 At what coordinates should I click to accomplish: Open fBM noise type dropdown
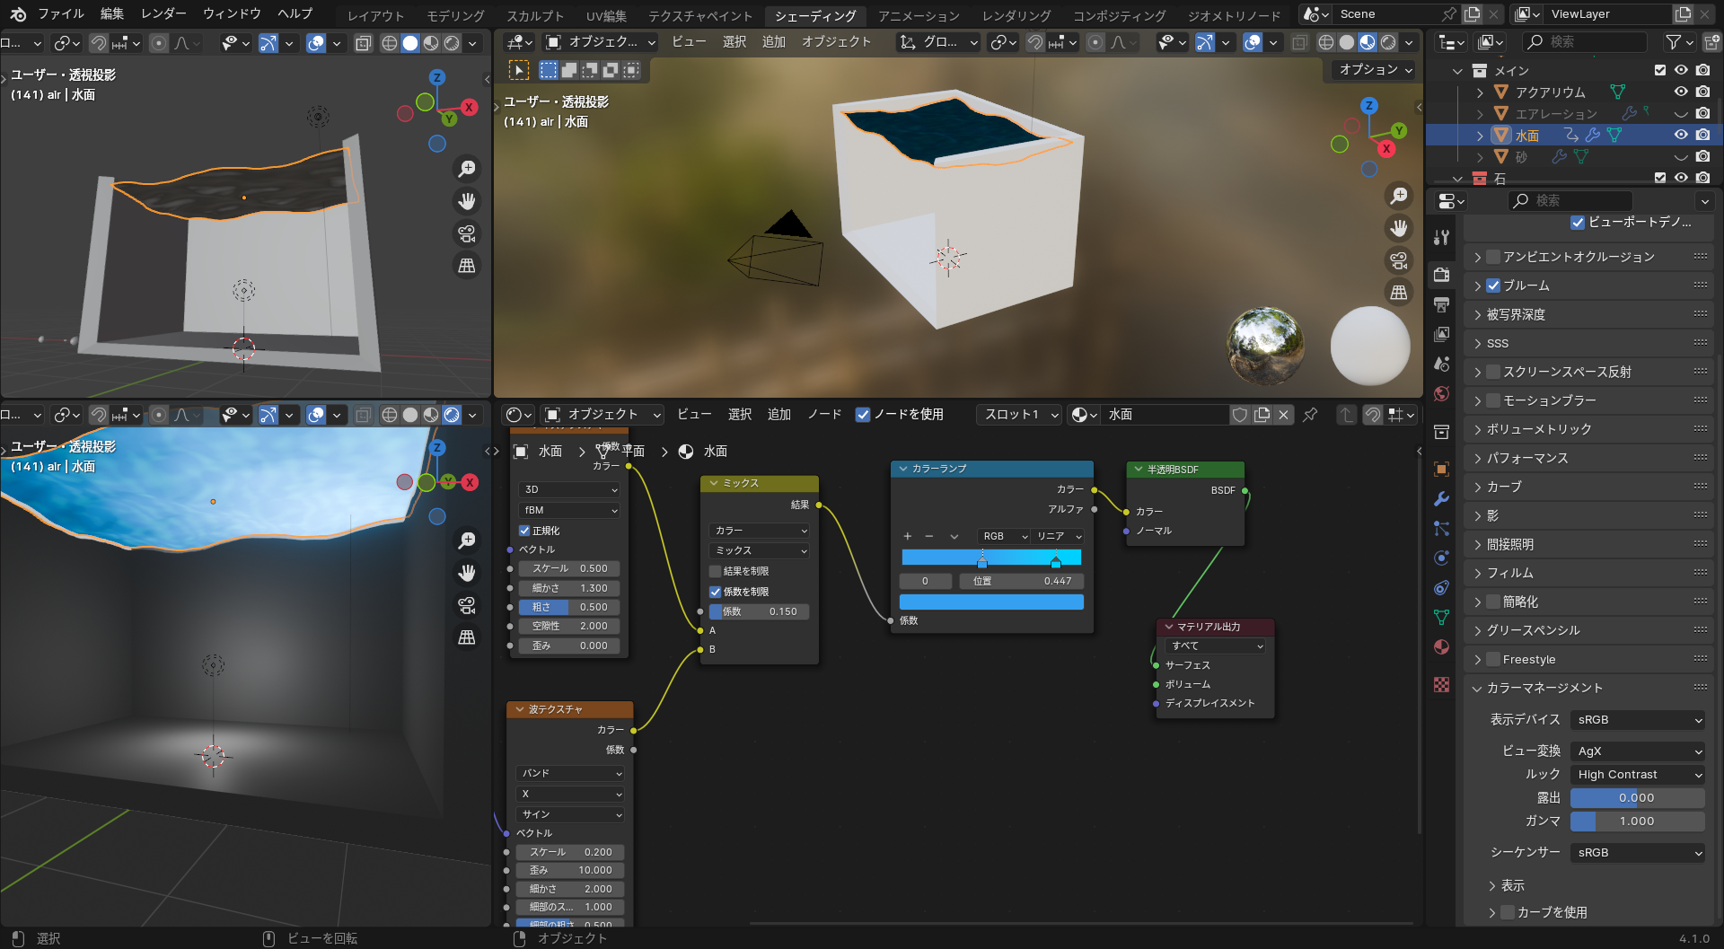[x=570, y=510]
